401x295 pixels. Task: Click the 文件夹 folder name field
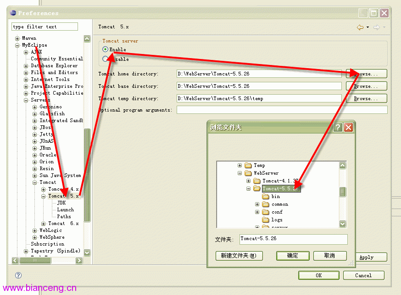pyautogui.click(x=293, y=239)
